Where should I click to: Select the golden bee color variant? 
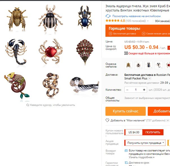(x=128, y=65)
